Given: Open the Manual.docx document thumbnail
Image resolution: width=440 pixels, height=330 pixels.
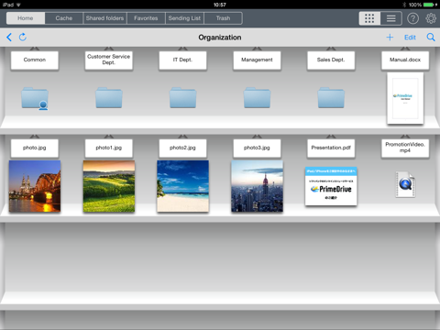Looking at the screenshot, I should pos(405,98).
